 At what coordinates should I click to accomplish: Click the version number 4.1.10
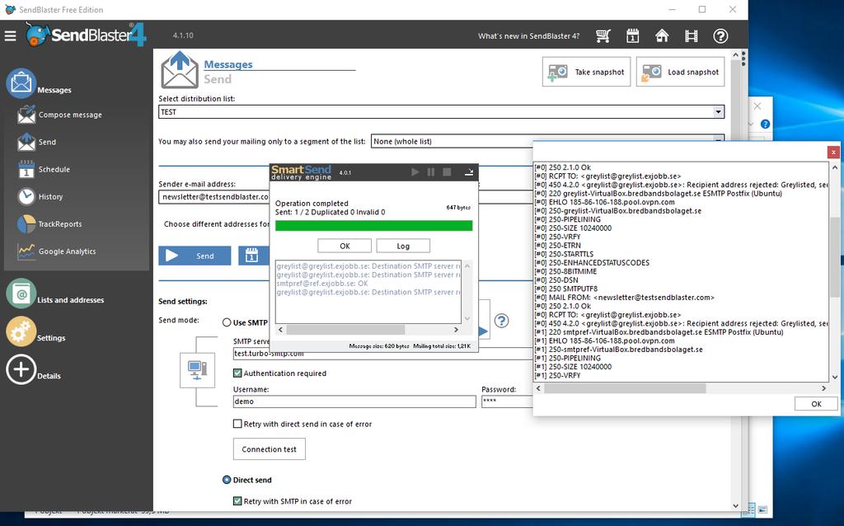click(x=183, y=35)
